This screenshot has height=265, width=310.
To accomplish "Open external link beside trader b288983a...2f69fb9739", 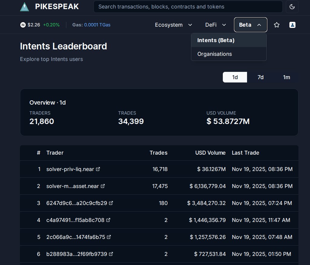I will pyautogui.click(x=111, y=254).
